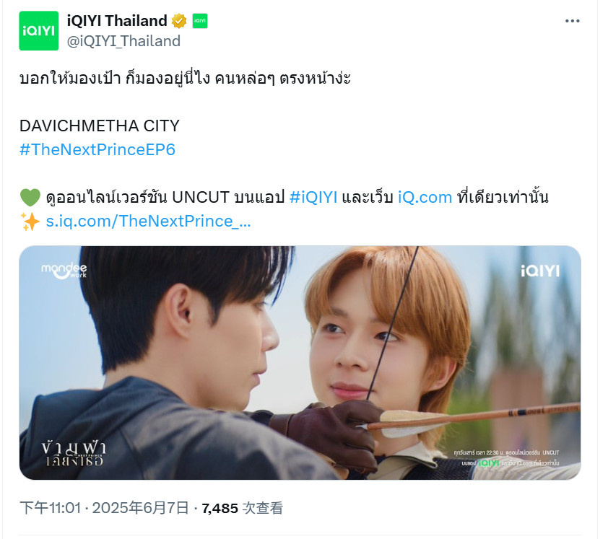Enlarge the archery scene photo

[x=300, y=363]
